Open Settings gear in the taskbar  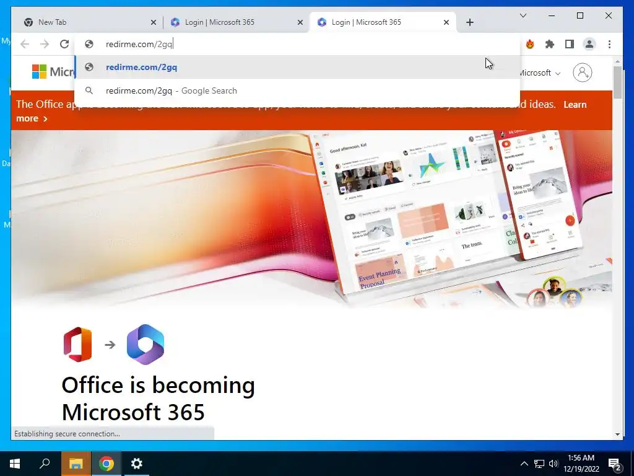click(137, 464)
